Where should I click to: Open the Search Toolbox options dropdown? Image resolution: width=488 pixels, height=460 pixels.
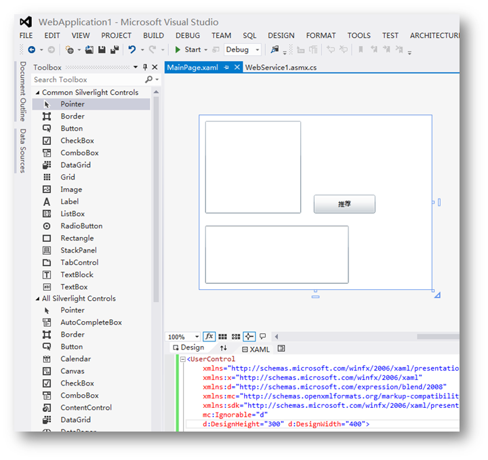tap(157, 80)
